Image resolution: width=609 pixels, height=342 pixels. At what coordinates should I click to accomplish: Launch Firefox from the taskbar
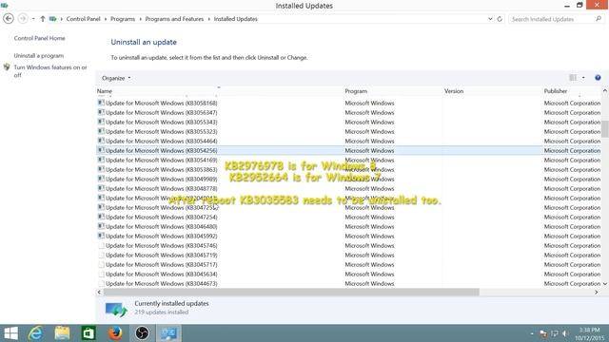115,333
